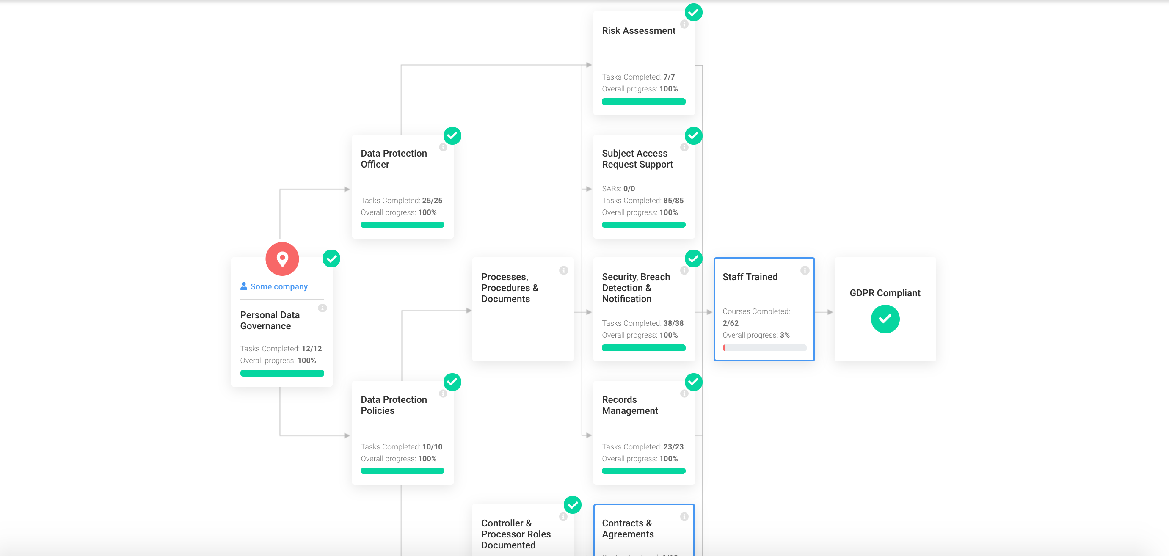Viewport: 1169px width, 556px height.
Task: Click info icon on Data Protection Policies card
Action: tap(443, 394)
